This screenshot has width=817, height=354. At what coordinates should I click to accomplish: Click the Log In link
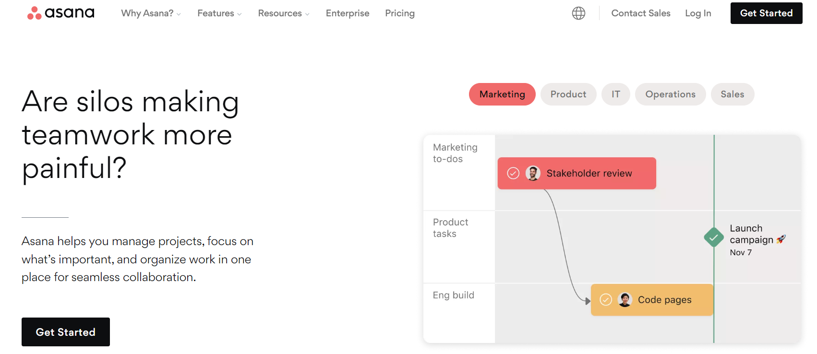point(698,13)
